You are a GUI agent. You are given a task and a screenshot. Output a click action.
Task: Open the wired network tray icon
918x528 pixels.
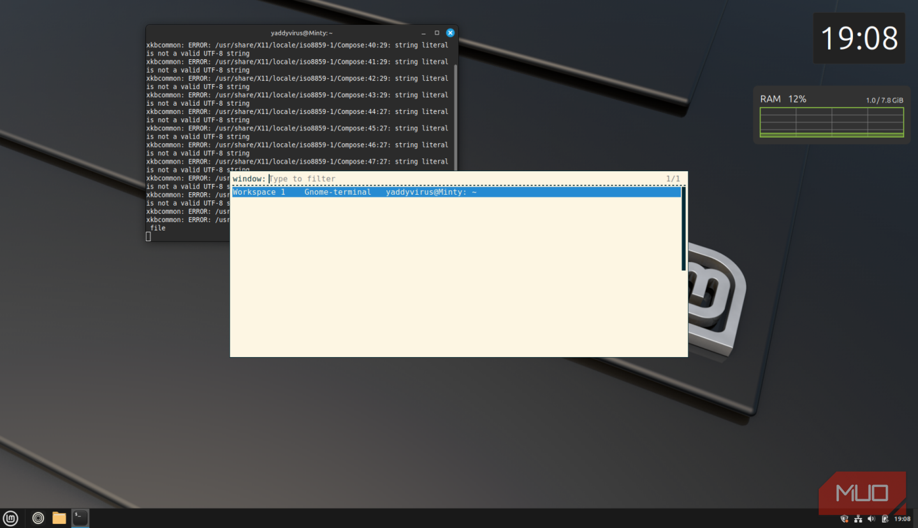pos(858,519)
